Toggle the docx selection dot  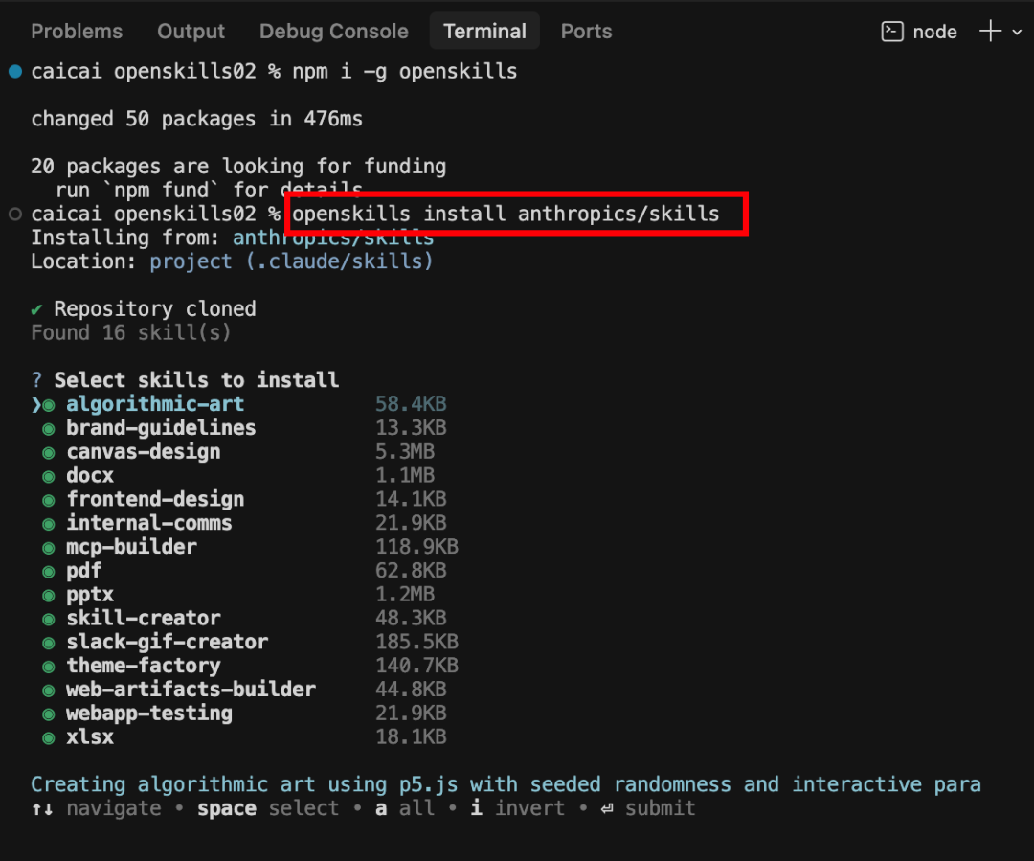click(49, 476)
